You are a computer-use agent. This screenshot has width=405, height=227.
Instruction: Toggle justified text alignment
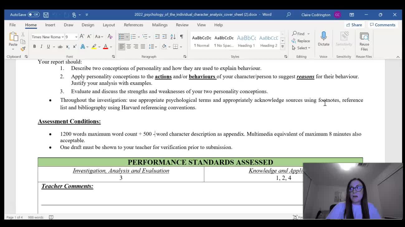coord(143,46)
